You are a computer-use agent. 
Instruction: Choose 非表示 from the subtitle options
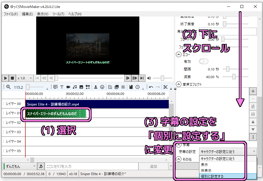tap(228, 171)
